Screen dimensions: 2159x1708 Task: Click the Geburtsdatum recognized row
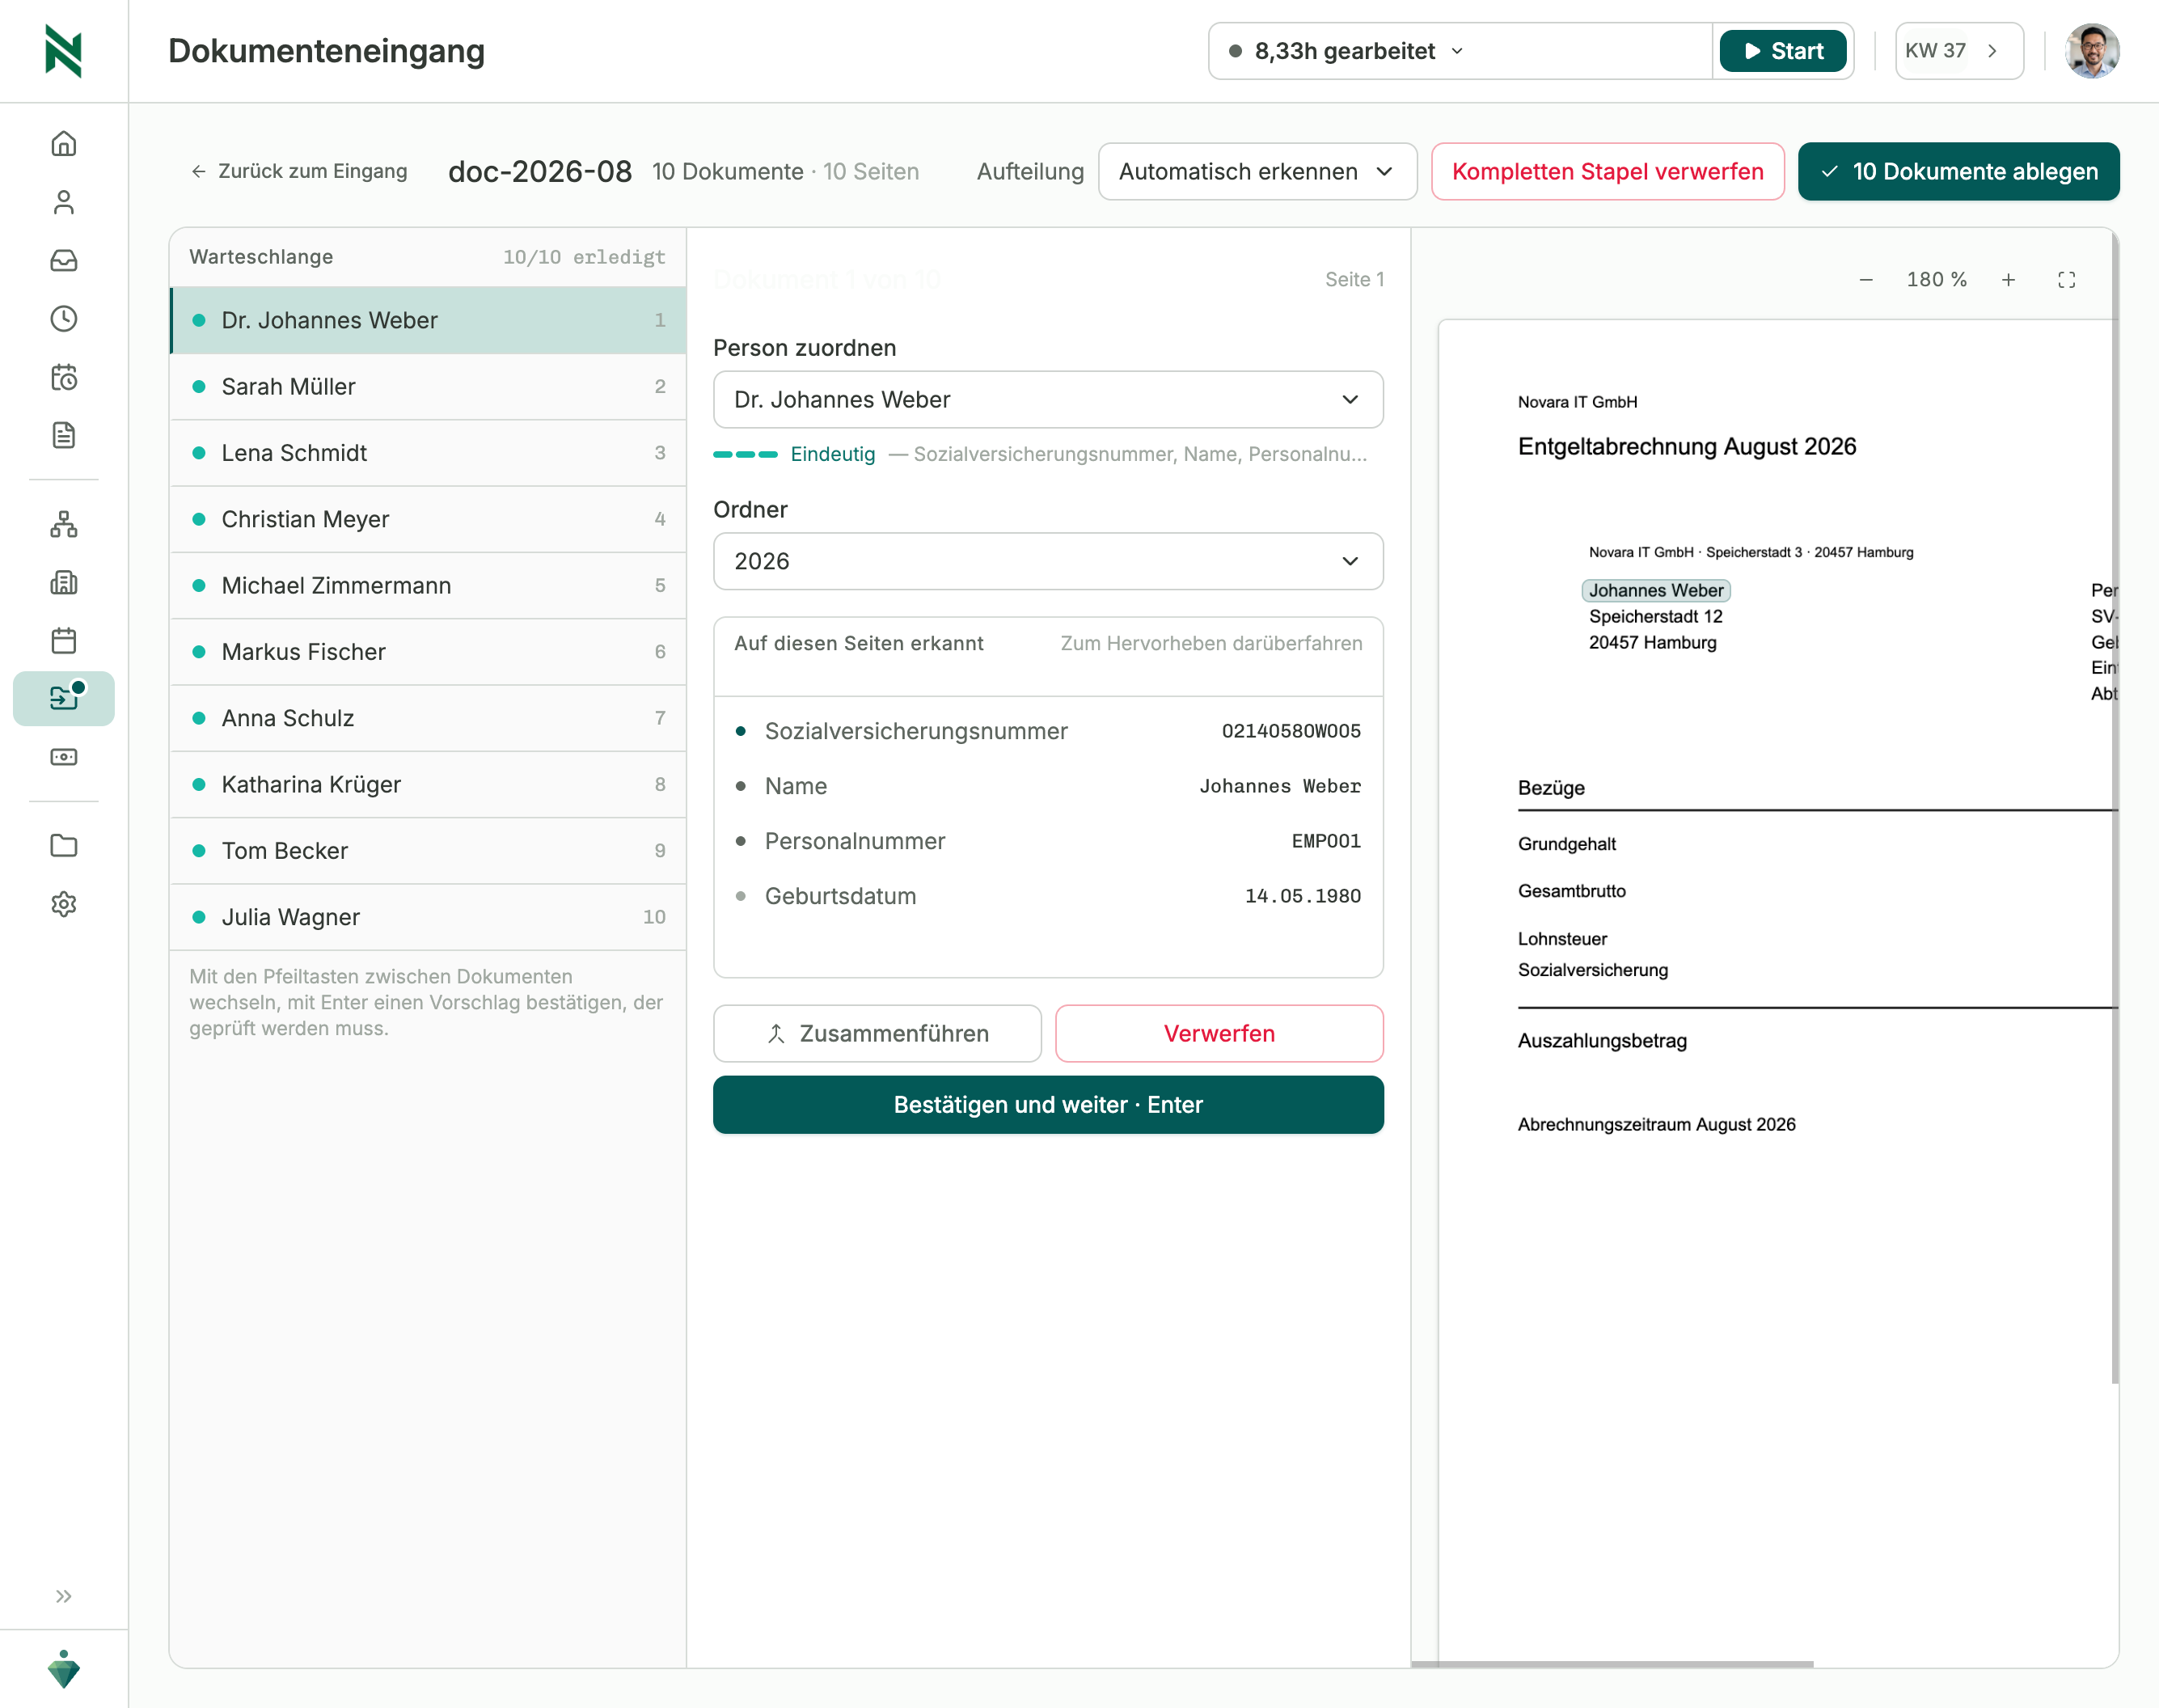(x=1048, y=897)
